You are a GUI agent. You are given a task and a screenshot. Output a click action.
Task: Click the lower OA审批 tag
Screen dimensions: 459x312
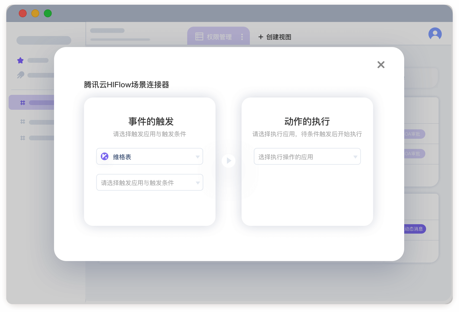tap(414, 154)
